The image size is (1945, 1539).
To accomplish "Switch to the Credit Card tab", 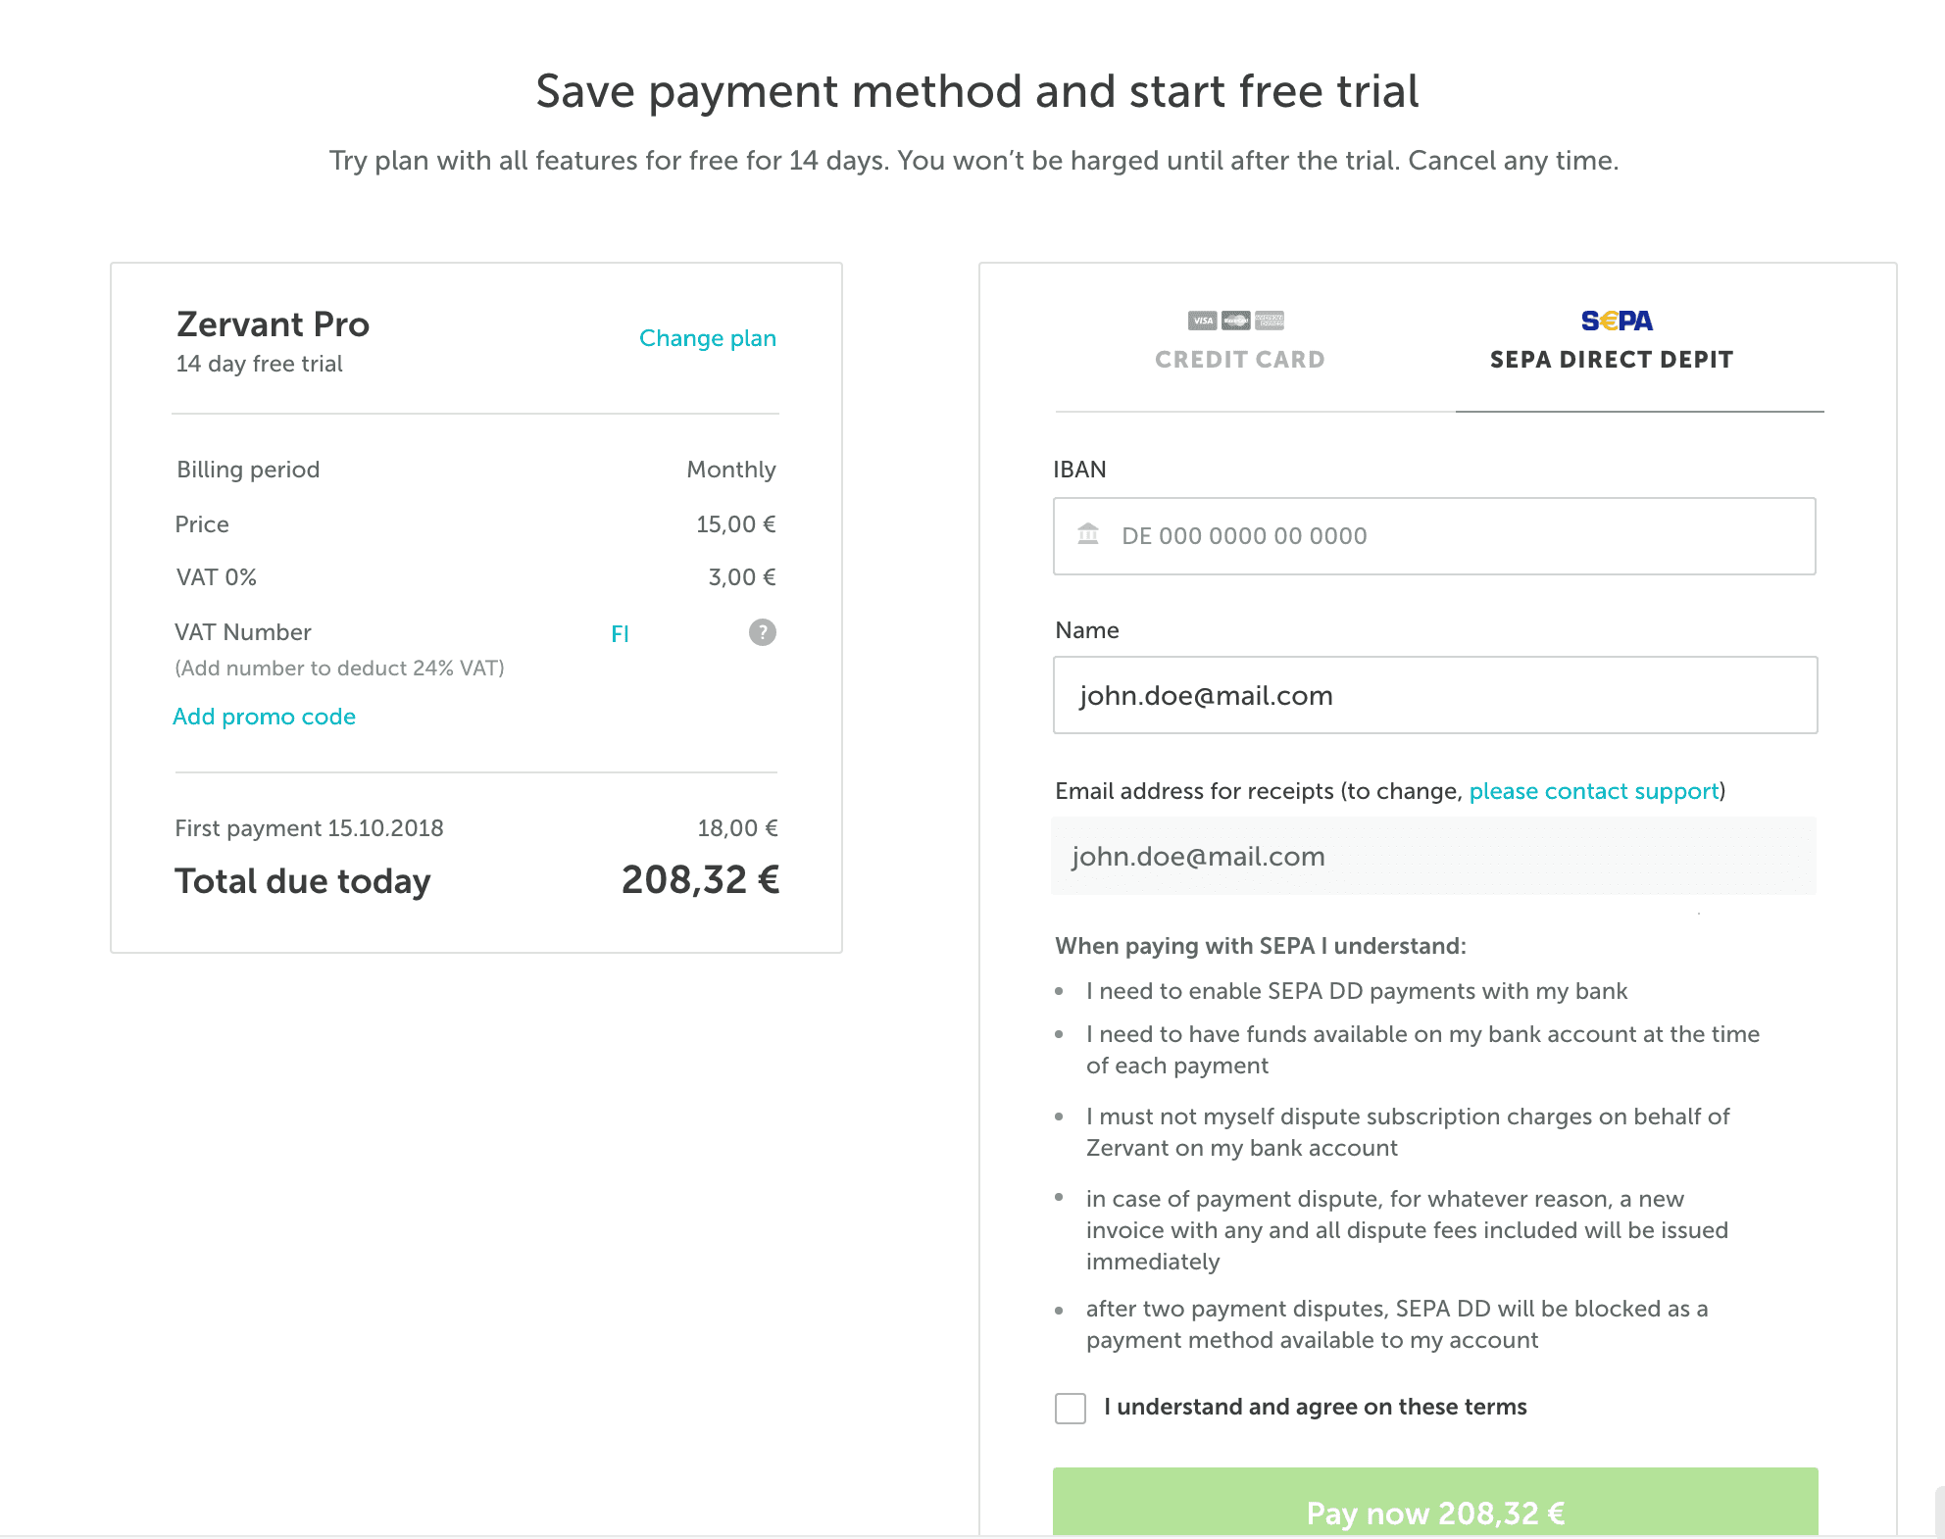I will pos(1239,359).
